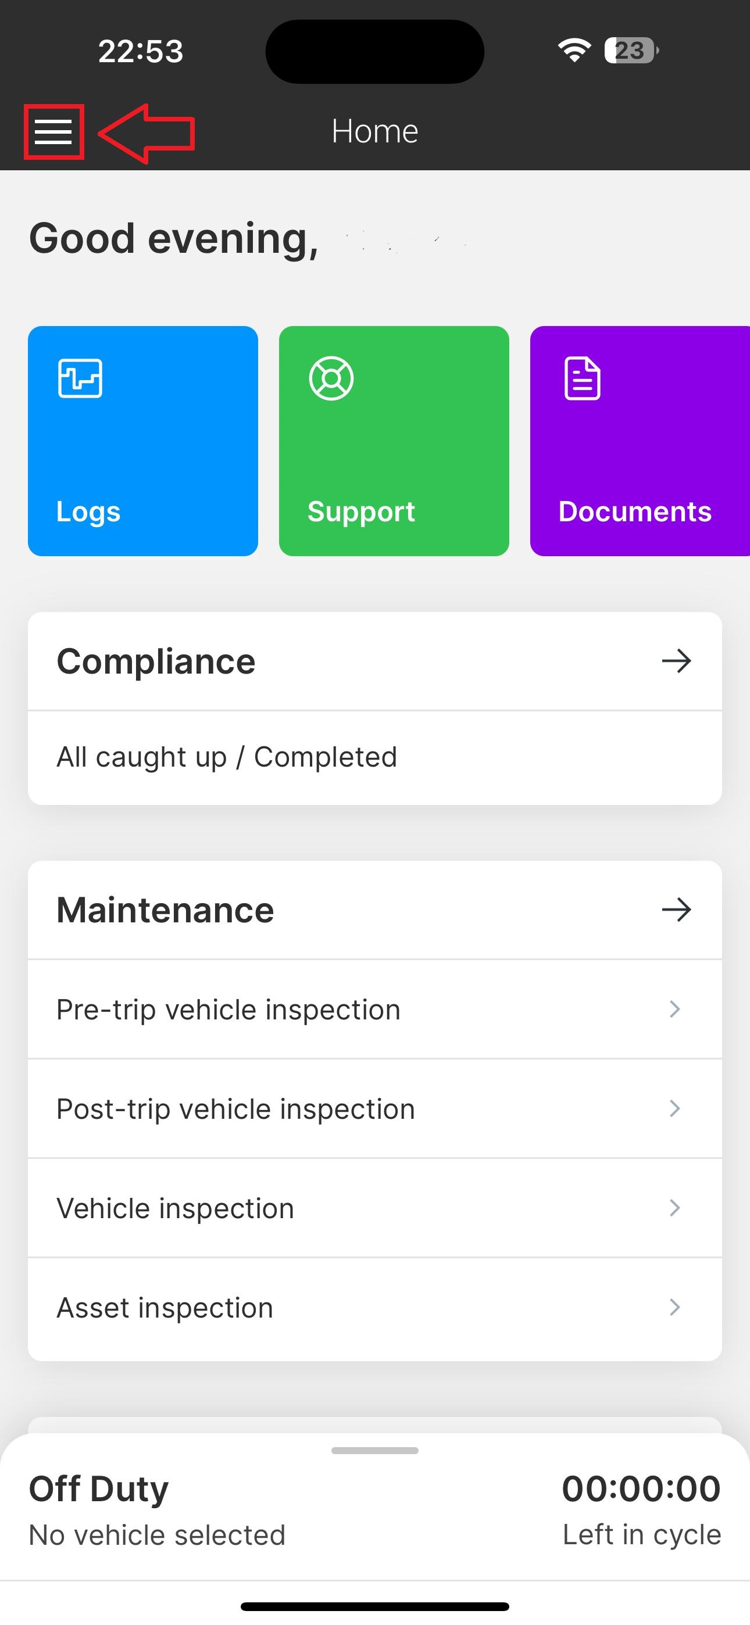This screenshot has height=1625, width=750.
Task: Tap the Wi-Fi status icon
Action: (574, 50)
